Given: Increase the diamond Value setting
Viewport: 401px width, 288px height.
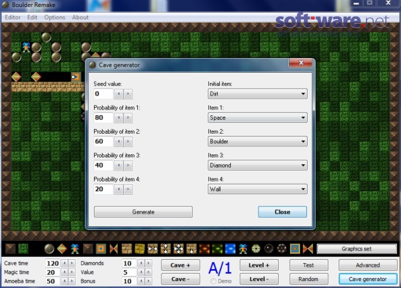Looking at the screenshot, I should click(x=148, y=272).
